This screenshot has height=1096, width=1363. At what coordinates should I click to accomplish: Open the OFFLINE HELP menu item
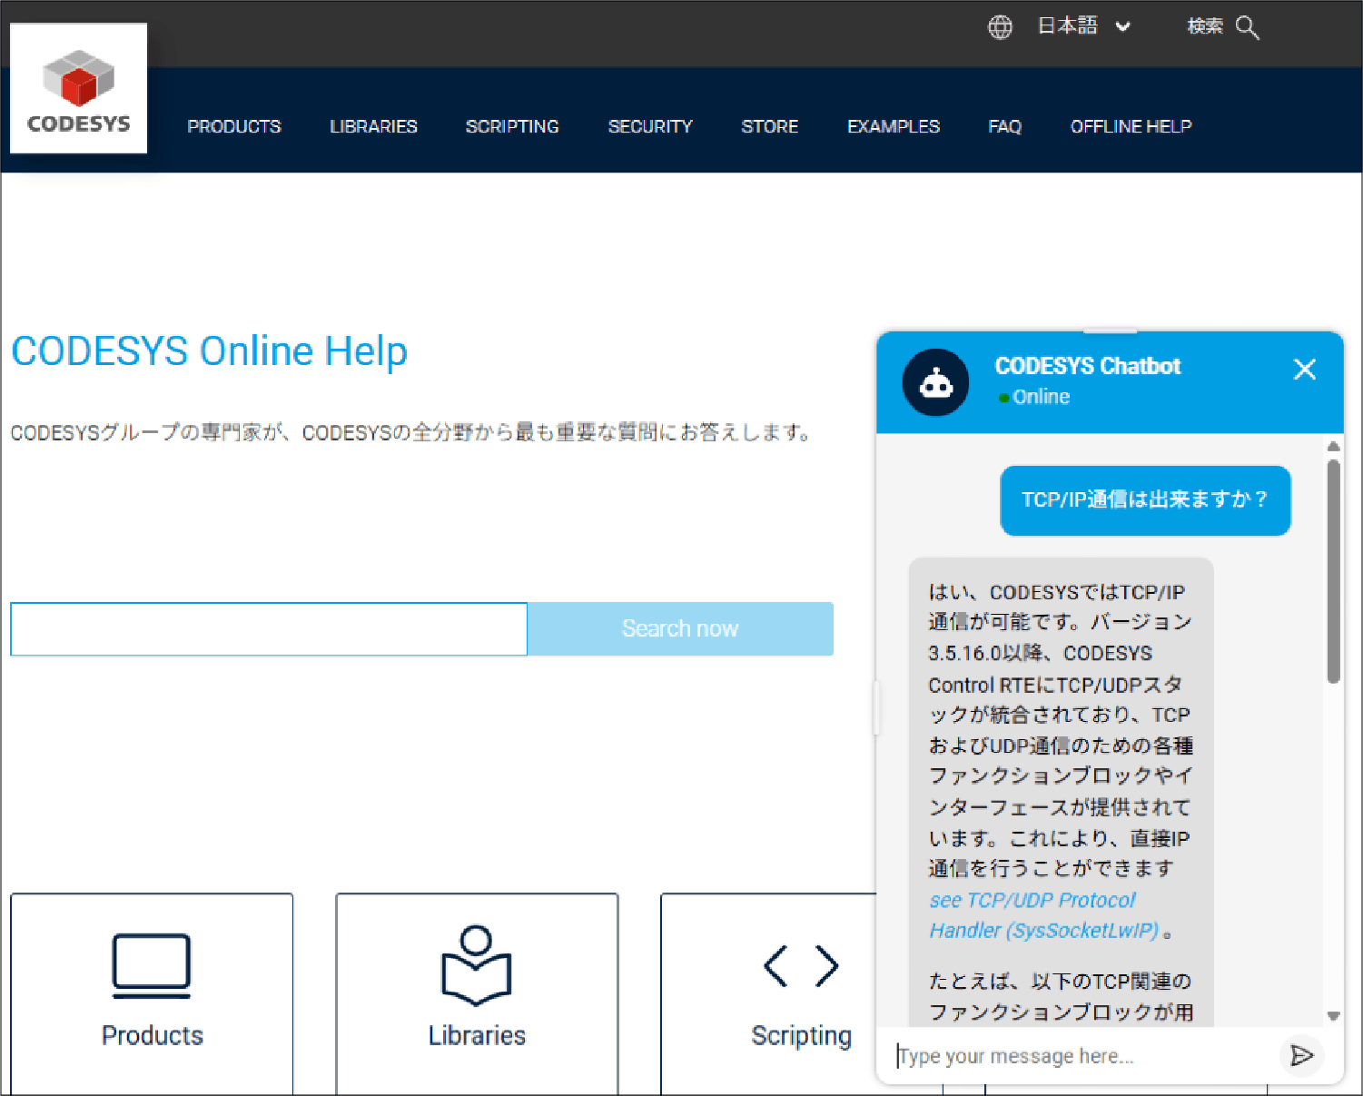coord(1131,126)
